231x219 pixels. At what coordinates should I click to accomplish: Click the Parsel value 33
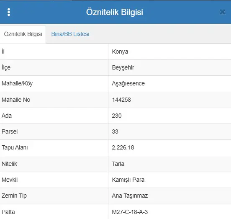click(x=115, y=131)
